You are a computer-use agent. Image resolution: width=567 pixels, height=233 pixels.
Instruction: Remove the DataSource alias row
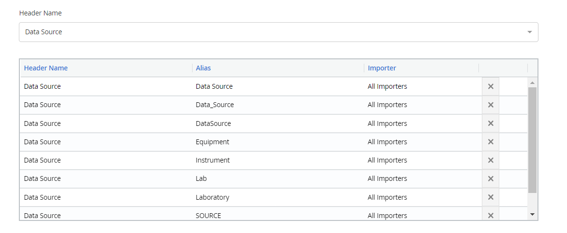(x=491, y=123)
